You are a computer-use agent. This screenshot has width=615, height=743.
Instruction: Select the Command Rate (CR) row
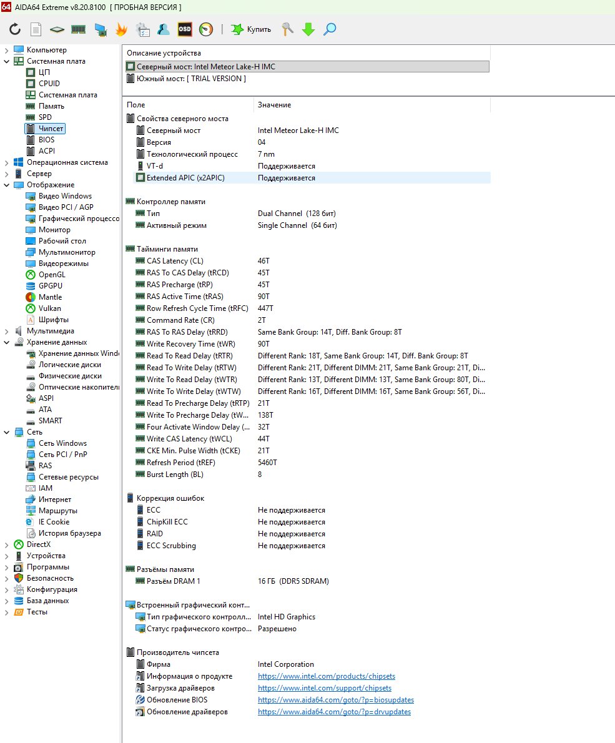point(312,320)
